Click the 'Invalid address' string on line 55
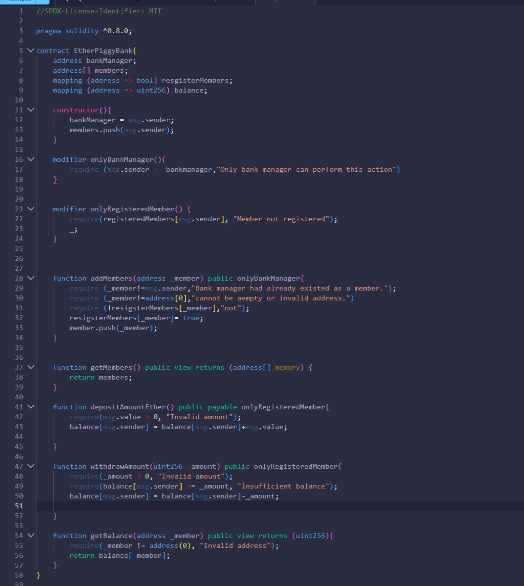 click(235, 546)
